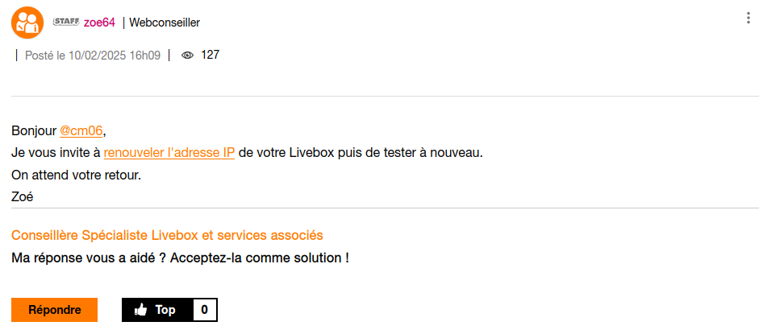This screenshot has width=759, height=330.
Task: Click the view count 127
Action: coord(210,56)
